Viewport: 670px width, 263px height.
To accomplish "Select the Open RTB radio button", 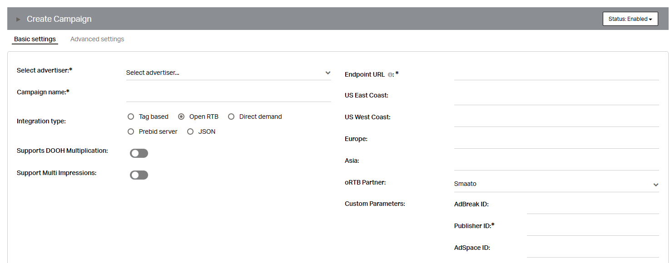I will coord(181,117).
